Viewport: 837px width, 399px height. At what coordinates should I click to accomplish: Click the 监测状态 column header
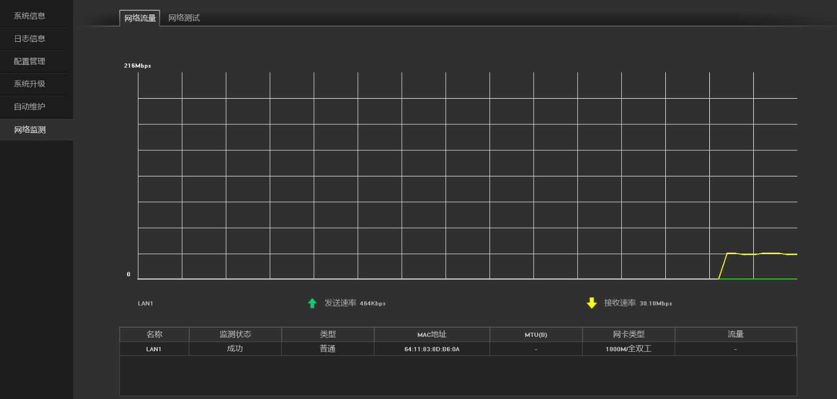click(235, 334)
